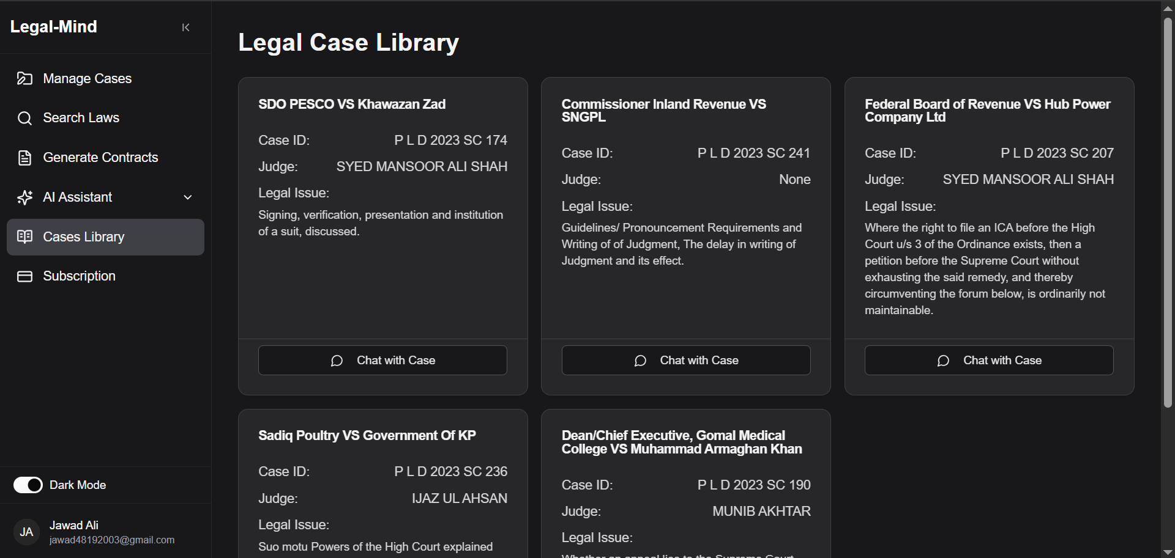Click the Suo motu Powers legal issue text
The width and height of the screenshot is (1175, 558).
[x=375, y=547]
